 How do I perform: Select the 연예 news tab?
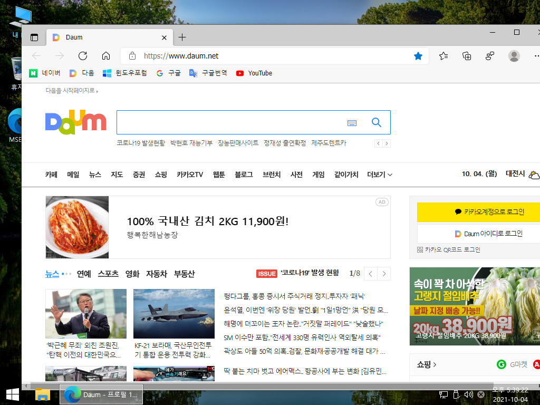(84, 274)
